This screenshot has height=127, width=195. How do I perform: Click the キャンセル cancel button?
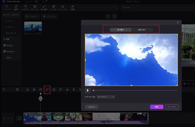[172, 107]
